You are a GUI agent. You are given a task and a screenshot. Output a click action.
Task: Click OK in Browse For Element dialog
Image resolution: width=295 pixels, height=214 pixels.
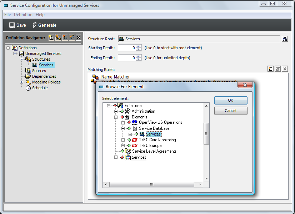(x=231, y=100)
